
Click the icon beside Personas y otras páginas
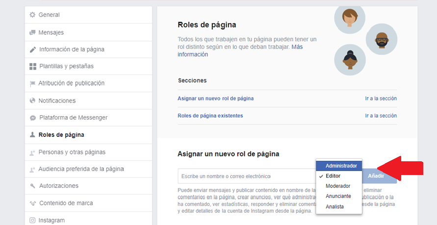pos(32,152)
